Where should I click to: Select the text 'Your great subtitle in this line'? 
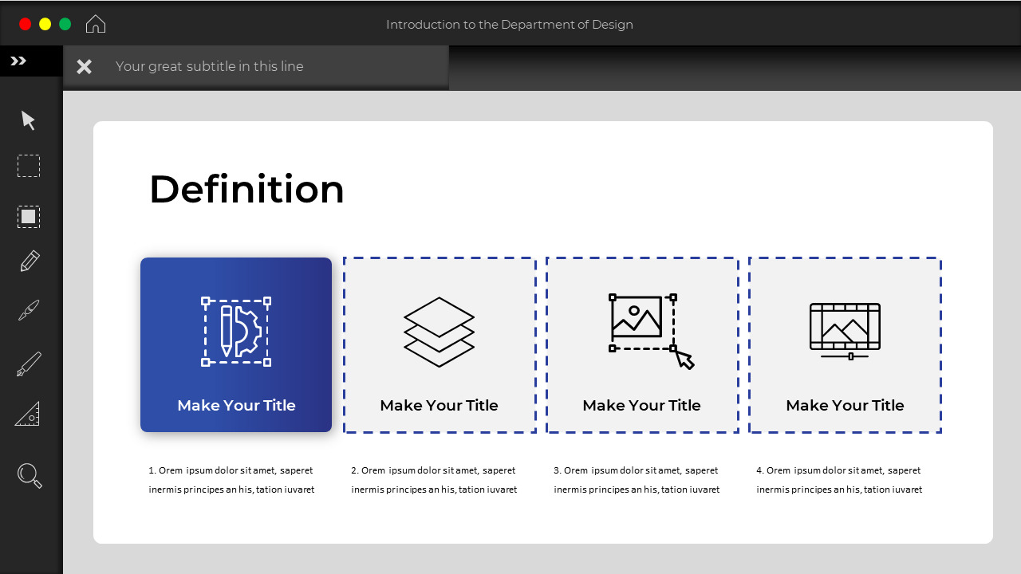pyautogui.click(x=210, y=66)
